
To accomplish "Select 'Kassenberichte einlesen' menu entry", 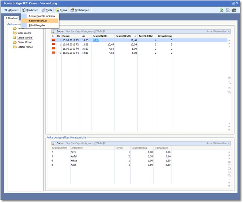I will point(42,16).
